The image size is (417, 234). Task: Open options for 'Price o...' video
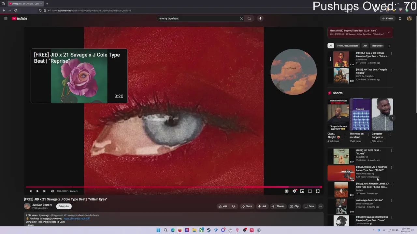coord(392,53)
